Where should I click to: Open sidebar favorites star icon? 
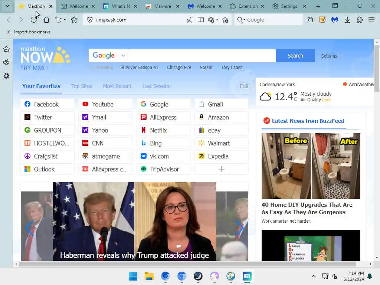pyautogui.click(x=6, y=49)
